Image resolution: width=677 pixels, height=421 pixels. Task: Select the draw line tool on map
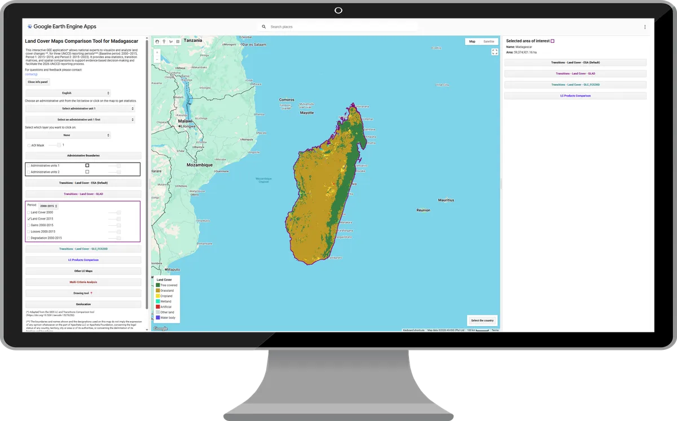[x=171, y=41]
